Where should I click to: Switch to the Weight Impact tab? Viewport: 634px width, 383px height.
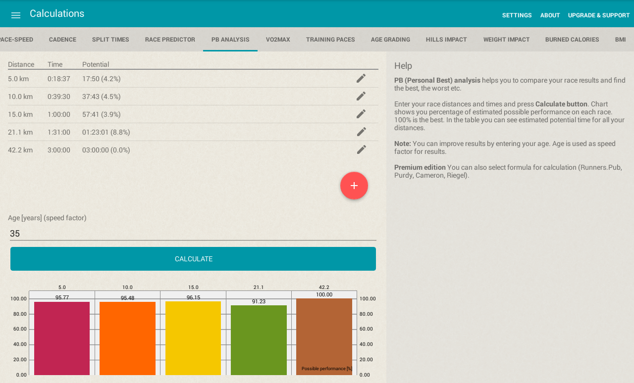(x=506, y=40)
